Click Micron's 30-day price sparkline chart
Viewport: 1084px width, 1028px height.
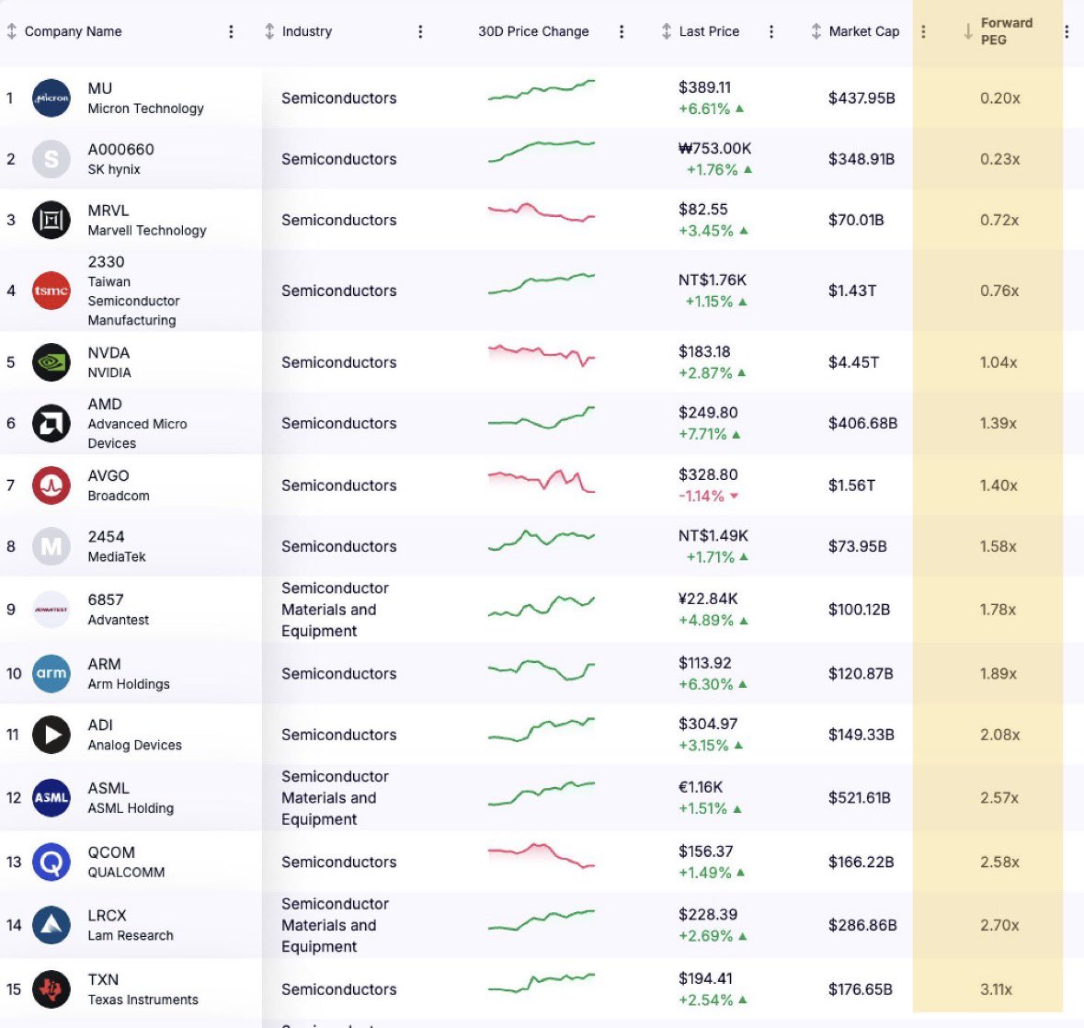pyautogui.click(x=542, y=90)
